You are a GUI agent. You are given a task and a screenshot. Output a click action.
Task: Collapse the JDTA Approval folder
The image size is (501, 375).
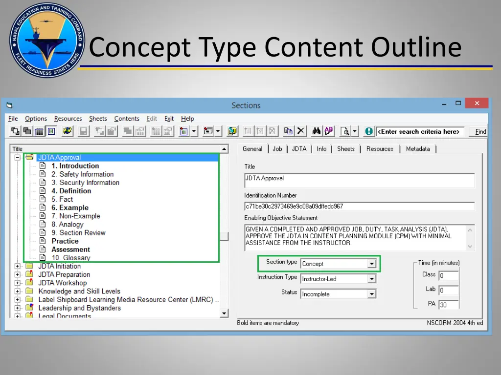(18, 157)
